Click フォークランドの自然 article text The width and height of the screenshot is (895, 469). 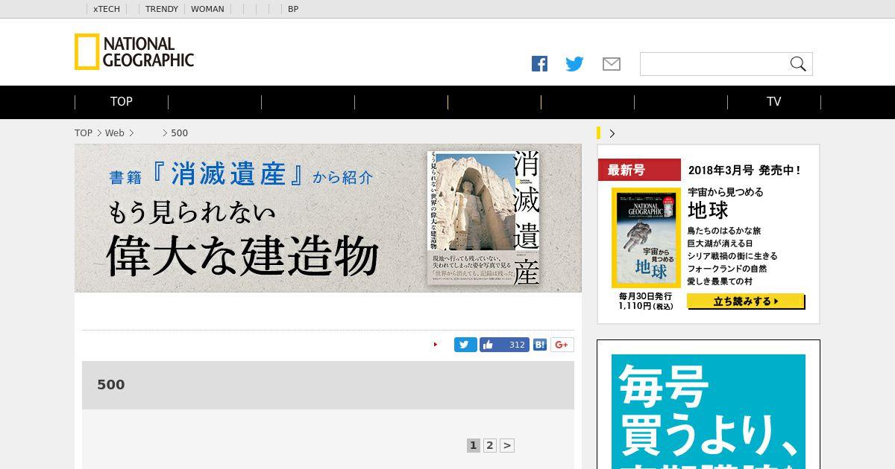coord(727,269)
